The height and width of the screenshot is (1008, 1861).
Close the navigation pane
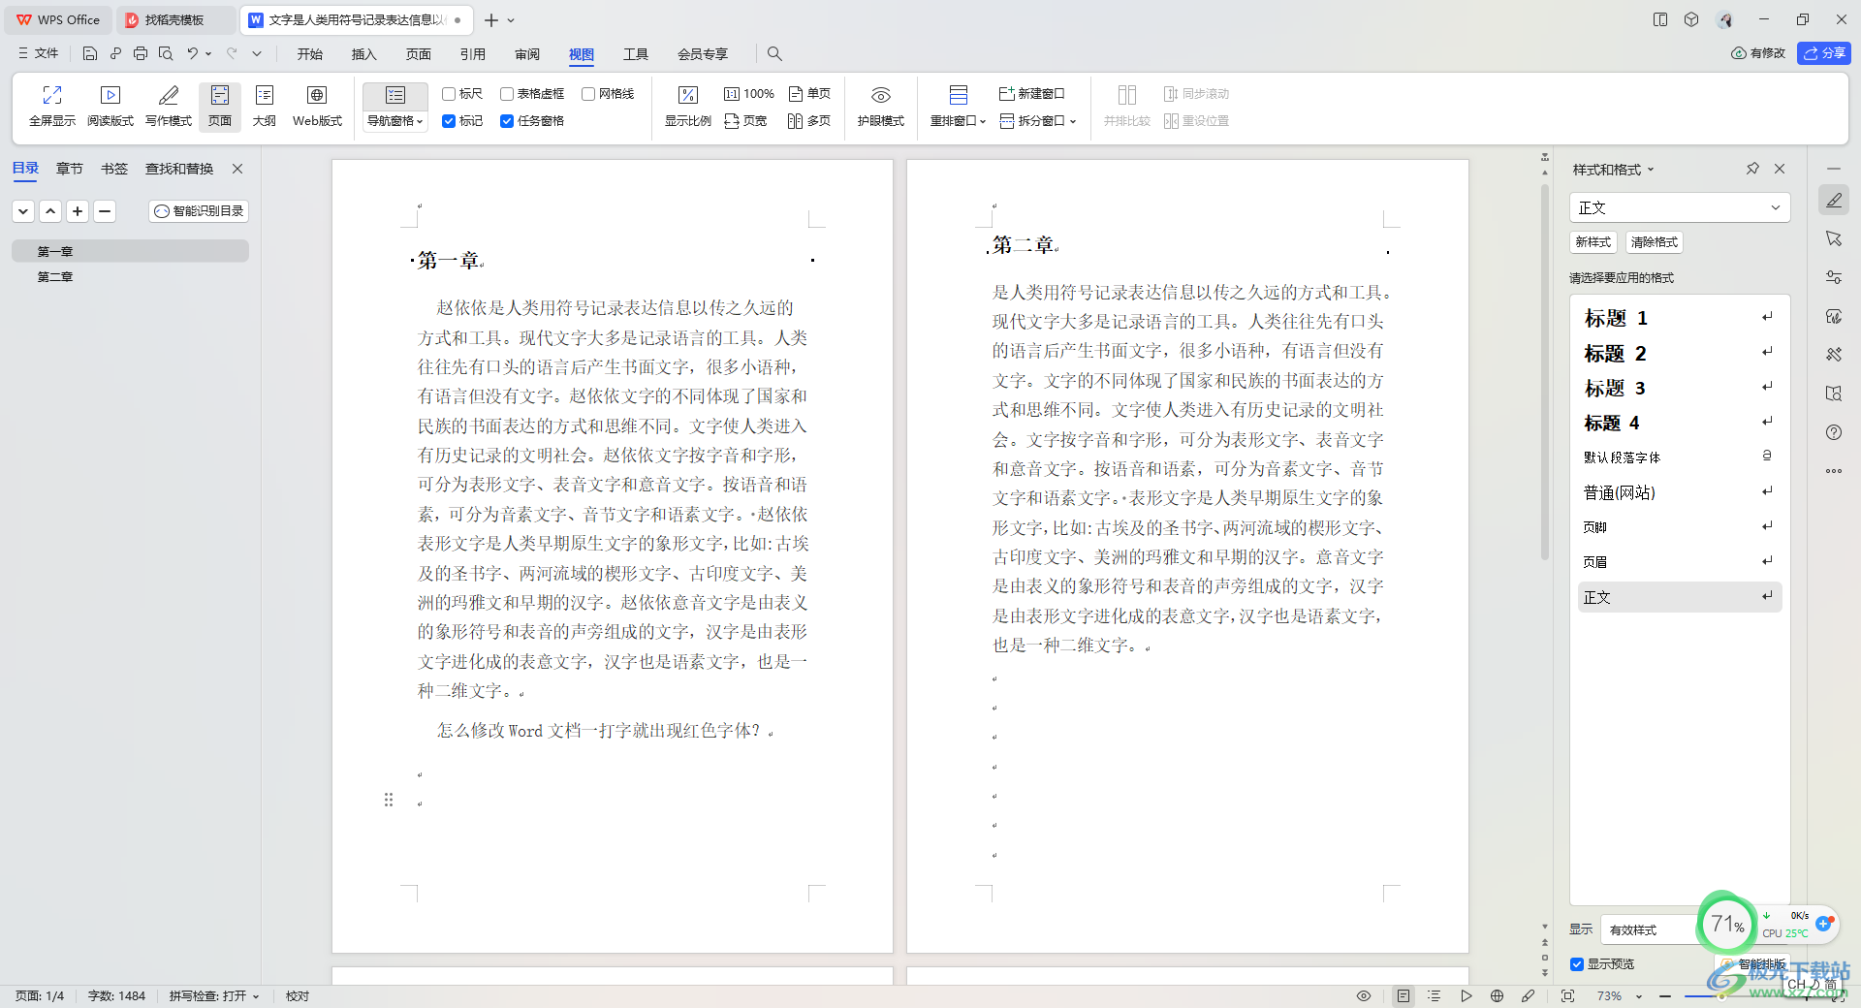point(237,169)
